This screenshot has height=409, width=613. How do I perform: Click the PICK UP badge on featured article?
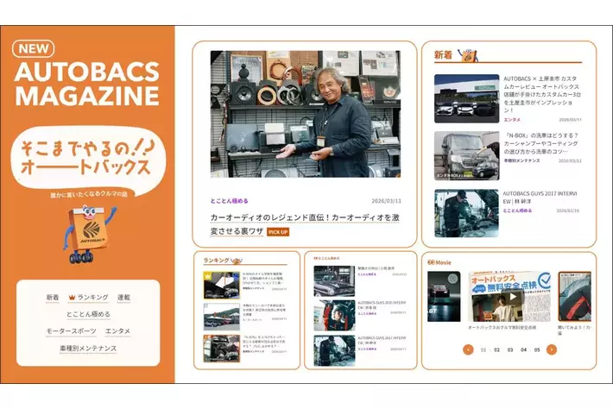277,232
